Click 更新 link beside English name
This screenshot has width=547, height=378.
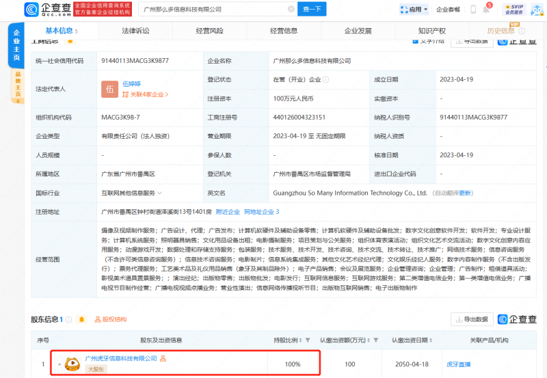pyautogui.click(x=465, y=193)
